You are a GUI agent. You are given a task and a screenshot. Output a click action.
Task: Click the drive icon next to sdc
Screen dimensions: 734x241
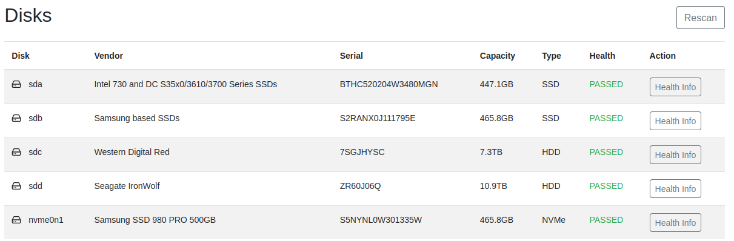coord(16,153)
